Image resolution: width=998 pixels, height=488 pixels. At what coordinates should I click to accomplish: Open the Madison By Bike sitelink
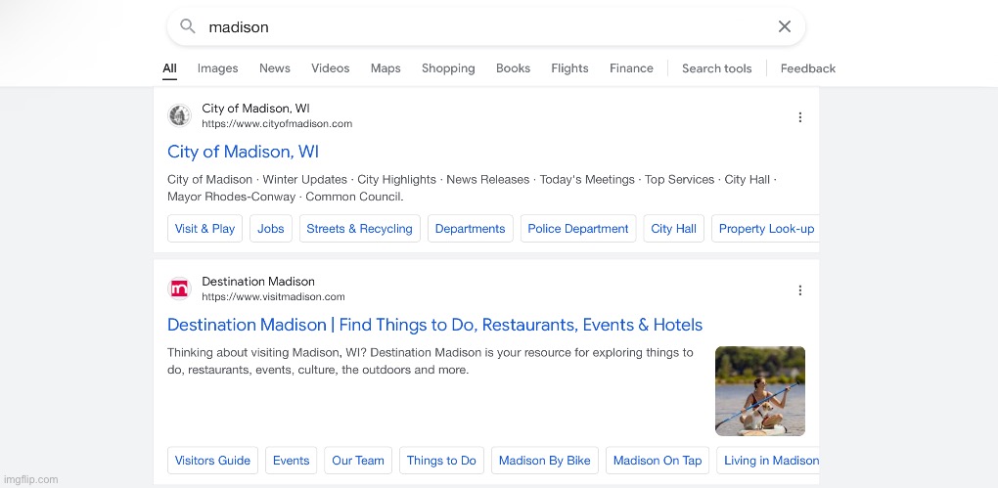(545, 461)
